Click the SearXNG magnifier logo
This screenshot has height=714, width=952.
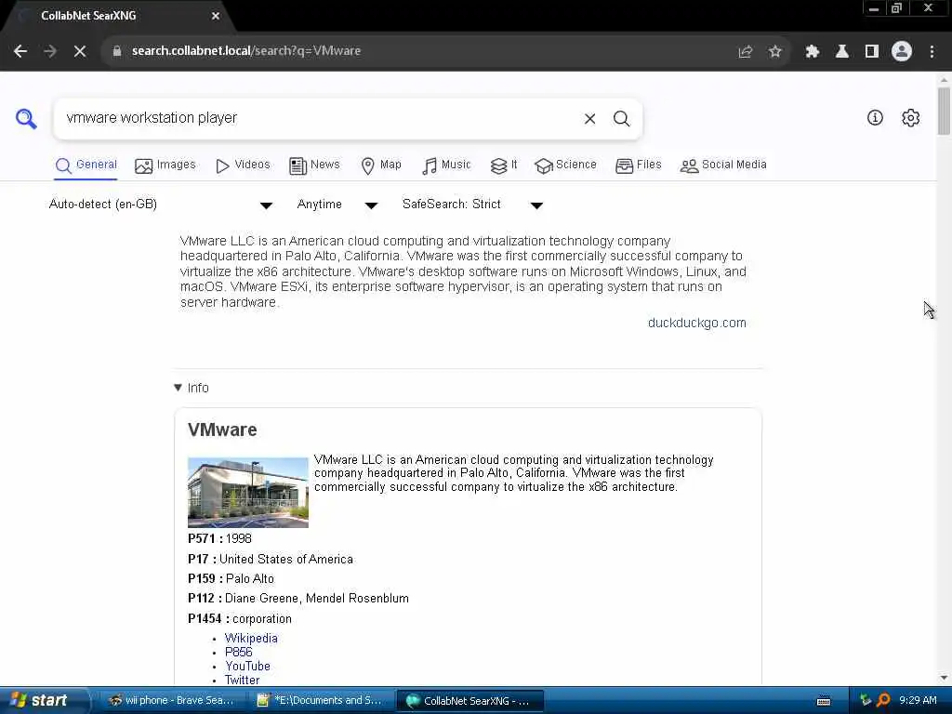pyautogui.click(x=26, y=118)
